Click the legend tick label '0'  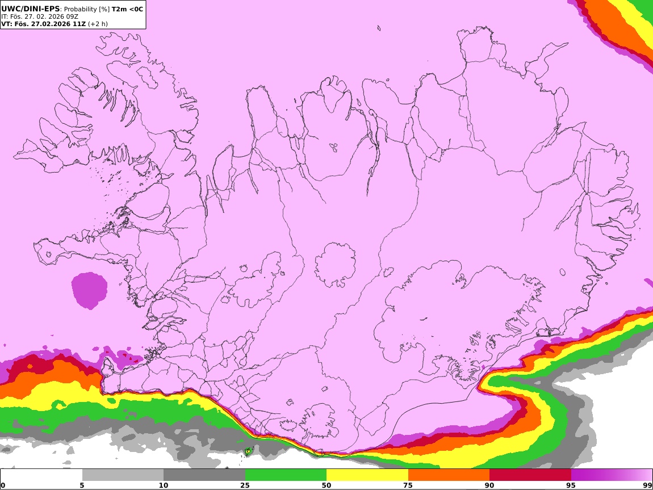pos(3,485)
